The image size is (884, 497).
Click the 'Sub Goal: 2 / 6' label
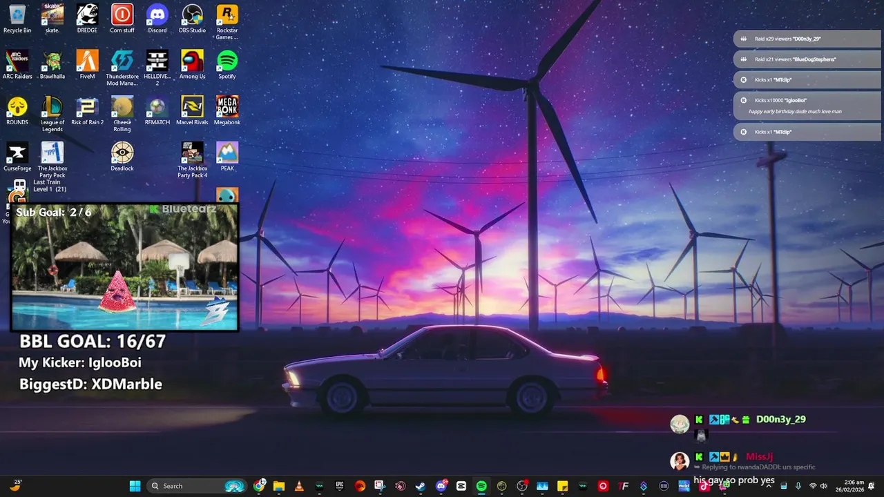[53, 212]
